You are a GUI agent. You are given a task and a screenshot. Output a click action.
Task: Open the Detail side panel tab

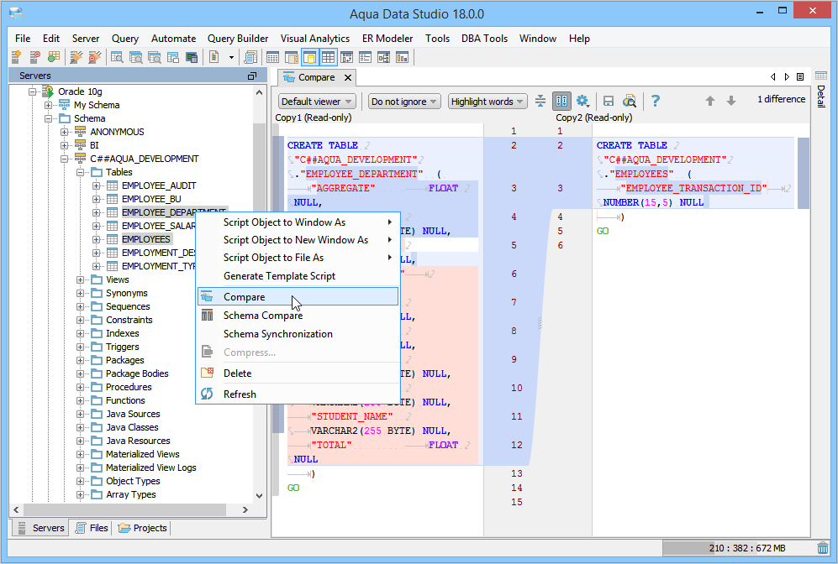tap(821, 90)
